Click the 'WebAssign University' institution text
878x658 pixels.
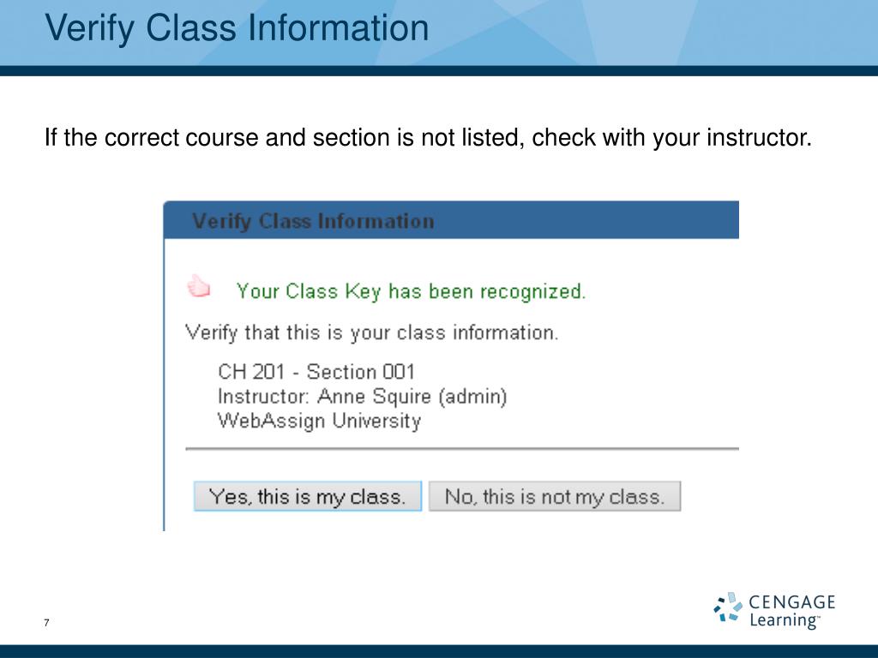[319, 421]
